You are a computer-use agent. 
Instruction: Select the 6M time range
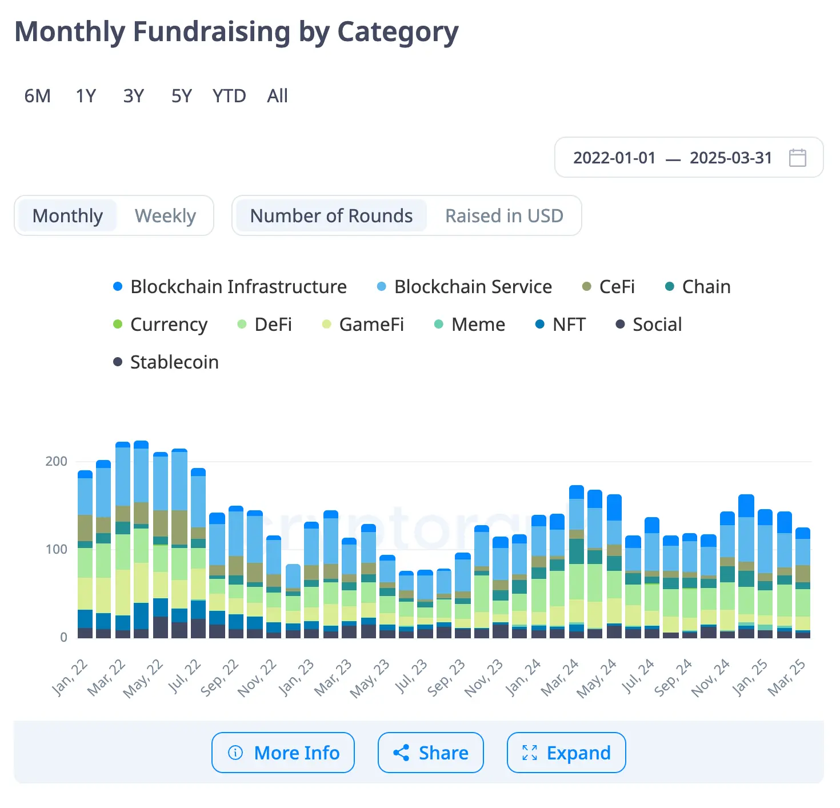coord(37,96)
